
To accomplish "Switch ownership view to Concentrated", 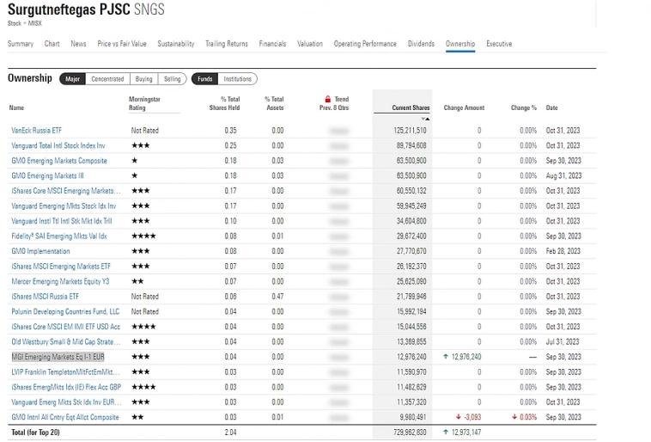I will coord(107,79).
